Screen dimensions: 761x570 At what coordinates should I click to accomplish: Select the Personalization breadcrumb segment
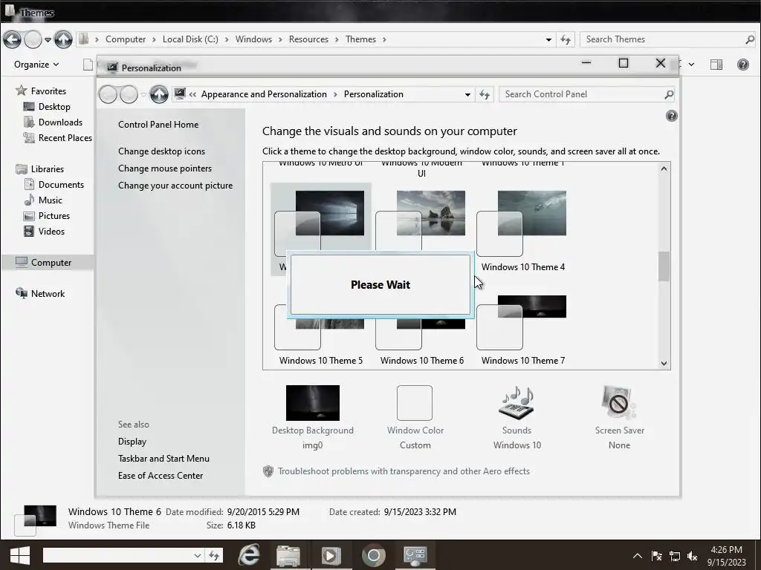pyautogui.click(x=373, y=94)
